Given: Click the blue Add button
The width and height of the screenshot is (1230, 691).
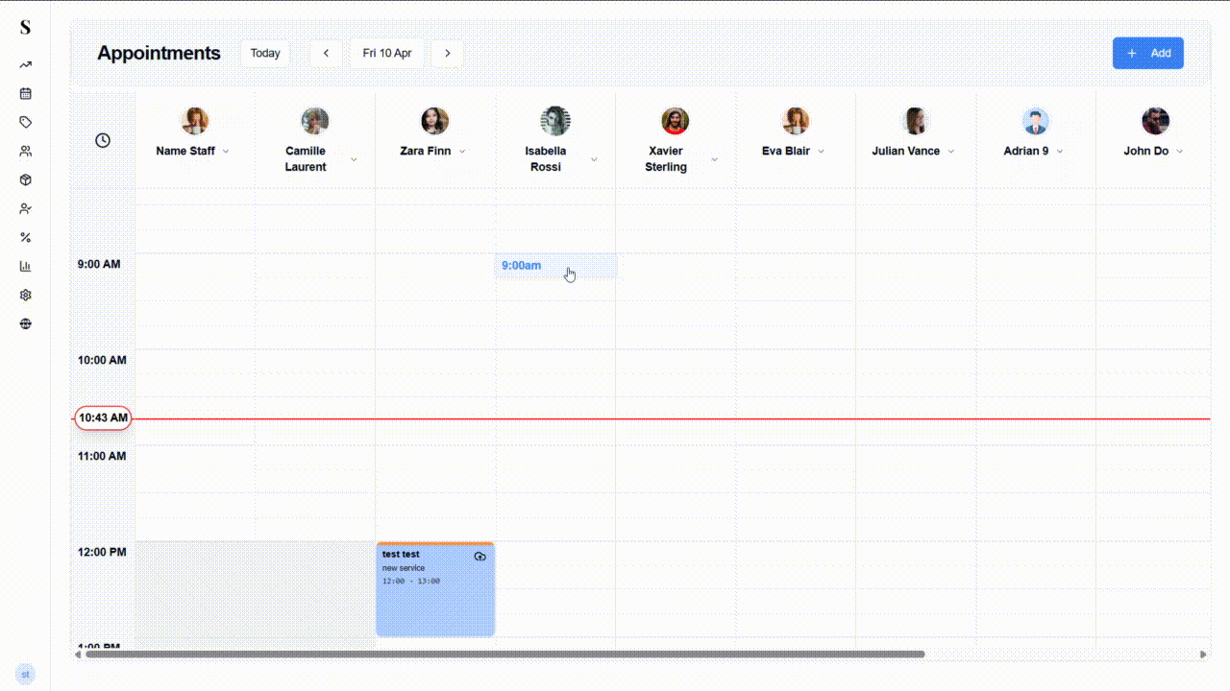Looking at the screenshot, I should coord(1147,53).
